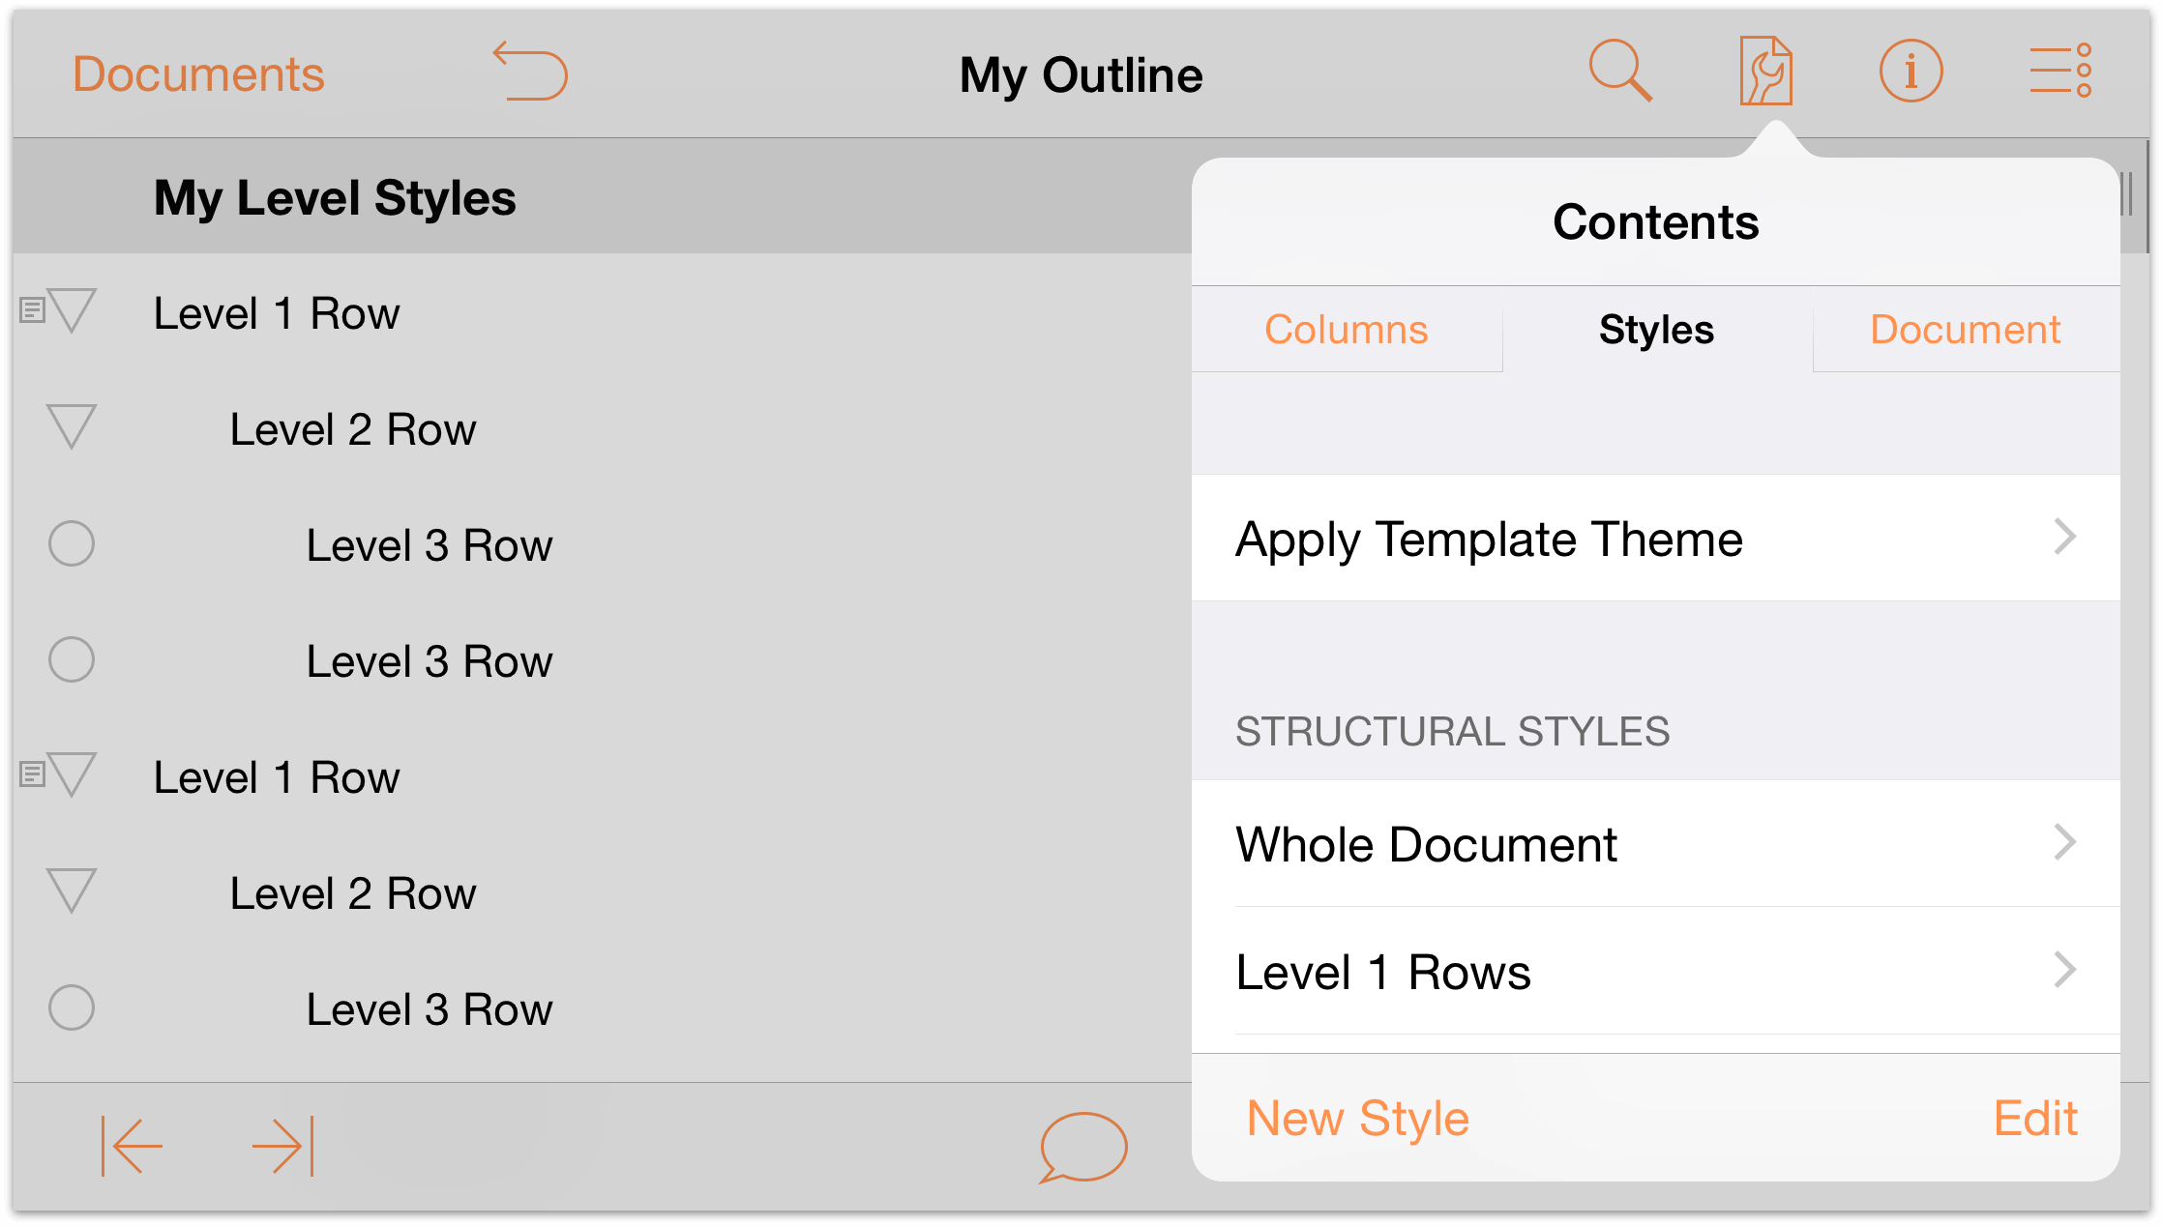Click the share/export document icon

click(1764, 70)
